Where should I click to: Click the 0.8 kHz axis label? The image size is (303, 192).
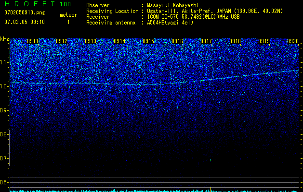click(x=4, y=134)
